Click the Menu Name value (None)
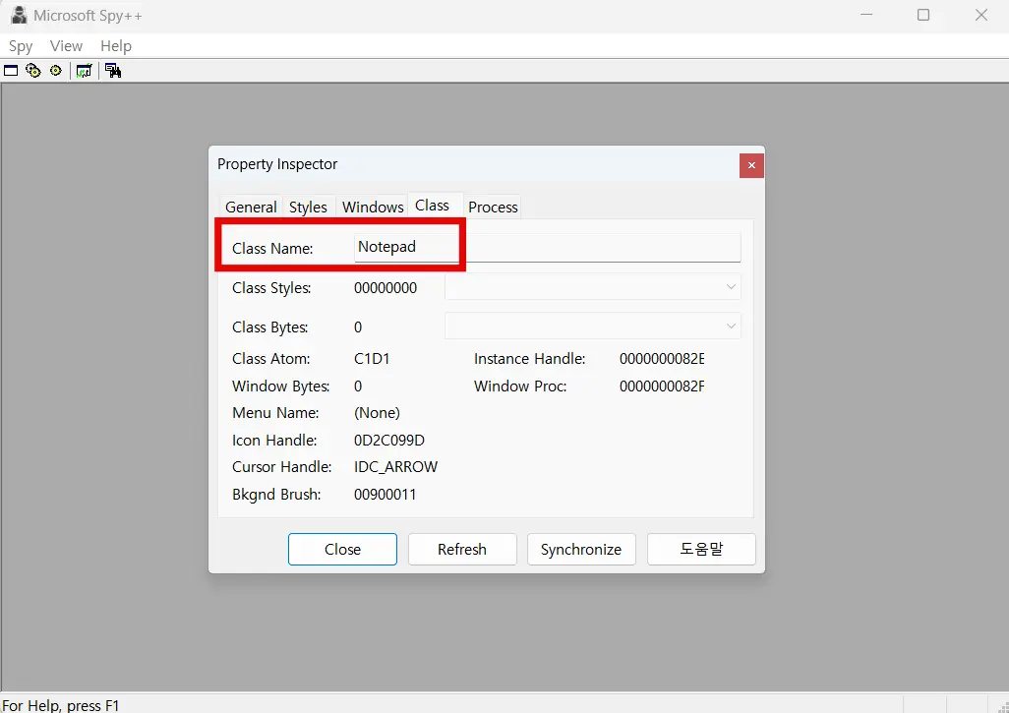The image size is (1009, 713). (x=377, y=413)
